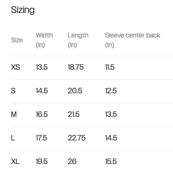Click the XL length value 26
Viewport: 173px width, 177px height.
click(x=72, y=162)
